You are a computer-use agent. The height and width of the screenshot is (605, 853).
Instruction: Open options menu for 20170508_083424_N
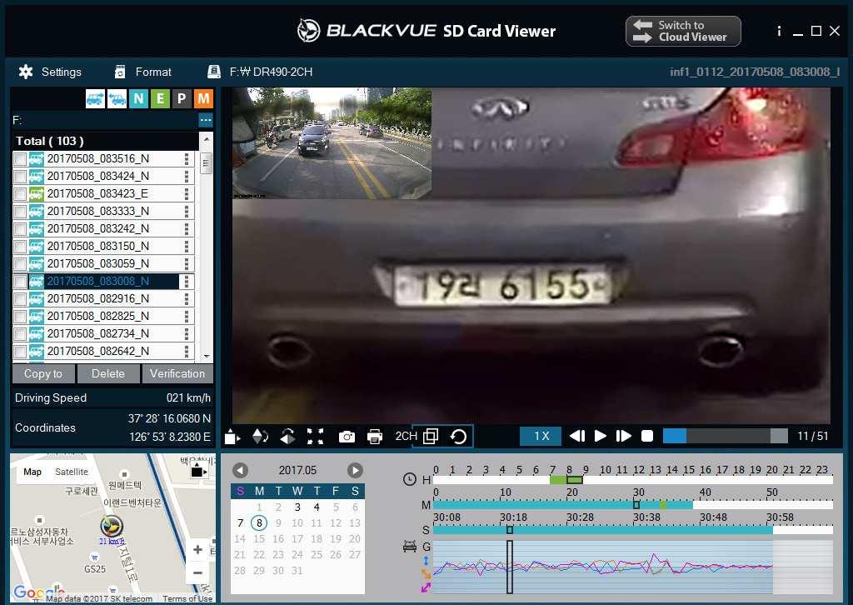tap(187, 177)
